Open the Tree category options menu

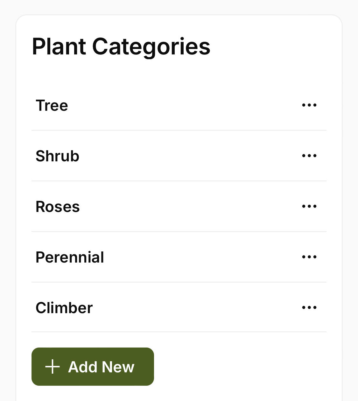pos(309,105)
